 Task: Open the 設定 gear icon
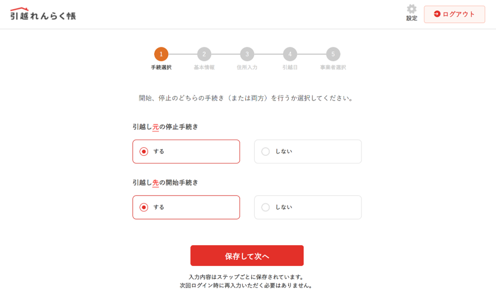(411, 9)
